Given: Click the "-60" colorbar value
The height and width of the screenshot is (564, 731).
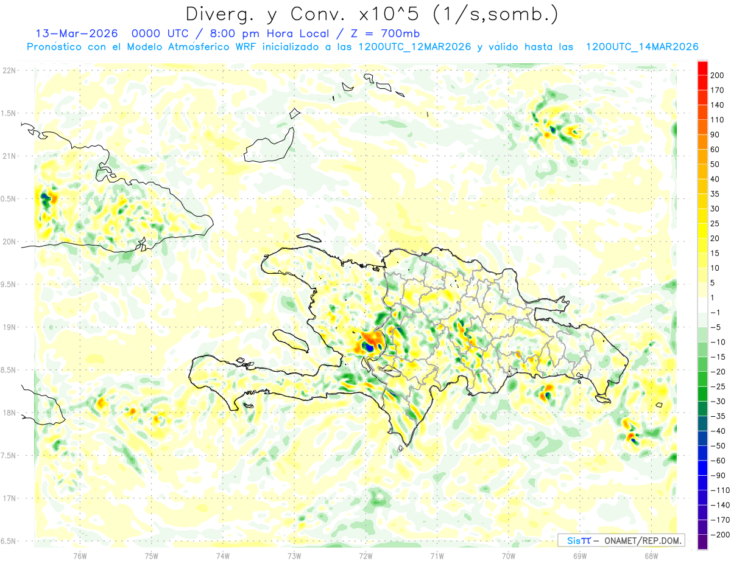Looking at the screenshot, I should [x=718, y=461].
